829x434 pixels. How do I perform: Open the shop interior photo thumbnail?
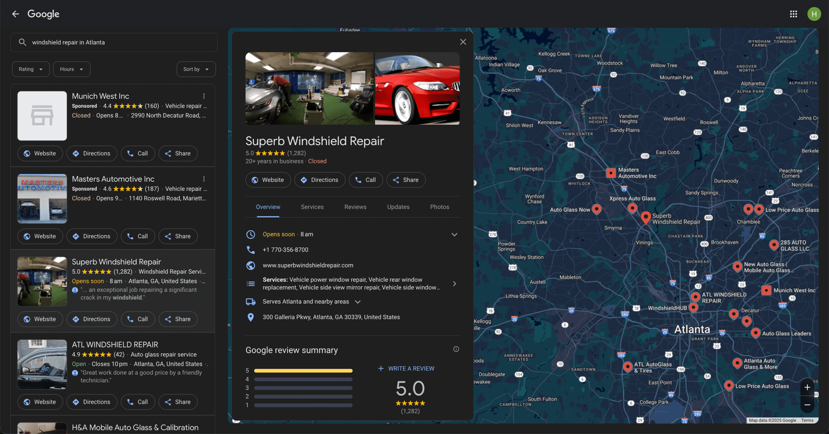click(x=309, y=89)
